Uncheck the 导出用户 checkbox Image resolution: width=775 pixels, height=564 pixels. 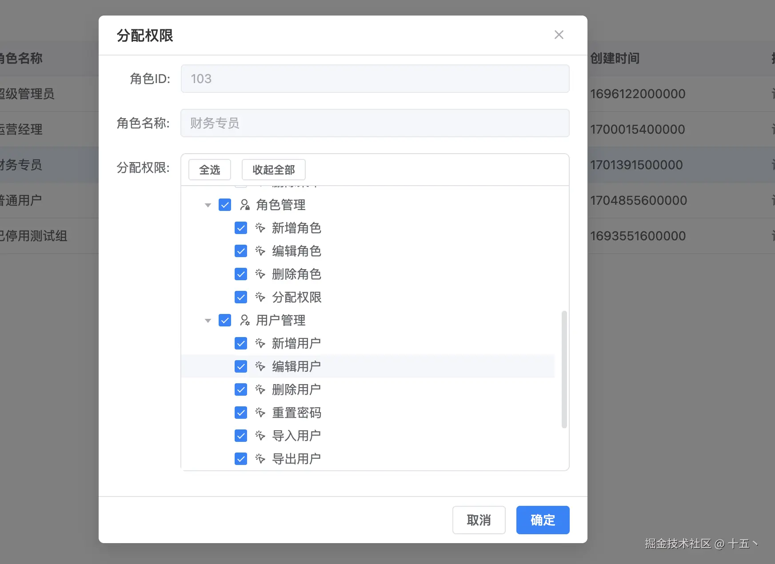click(241, 459)
